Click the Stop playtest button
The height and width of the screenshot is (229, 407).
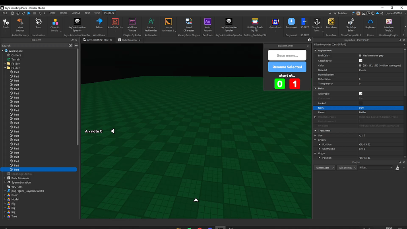point(35,13)
